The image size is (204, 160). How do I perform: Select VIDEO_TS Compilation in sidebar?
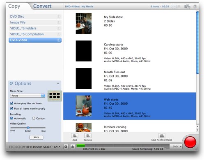tap(35, 34)
